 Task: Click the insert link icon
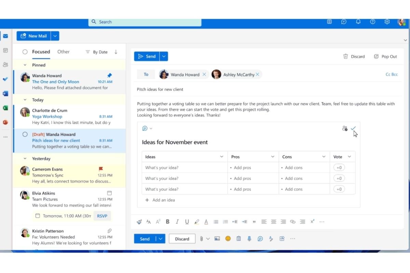pyautogui.click(x=292, y=221)
